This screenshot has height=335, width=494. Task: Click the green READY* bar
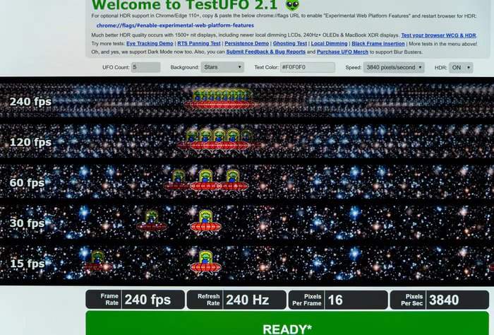(x=287, y=323)
